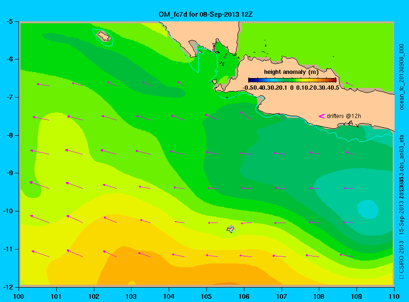Image resolution: width=409 pixels, height=302 pixels.
Task: Click the x-axis label '108'
Action: coord(319,296)
